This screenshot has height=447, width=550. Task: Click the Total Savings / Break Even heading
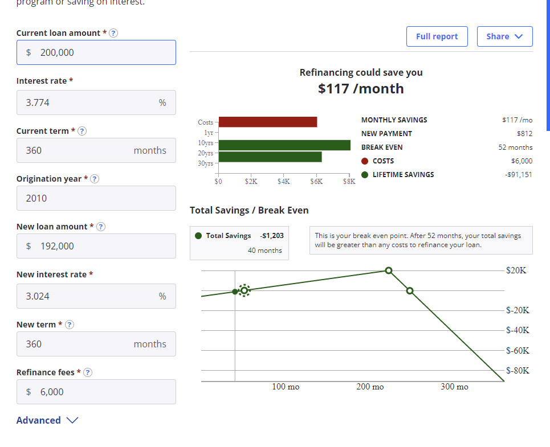(x=249, y=210)
